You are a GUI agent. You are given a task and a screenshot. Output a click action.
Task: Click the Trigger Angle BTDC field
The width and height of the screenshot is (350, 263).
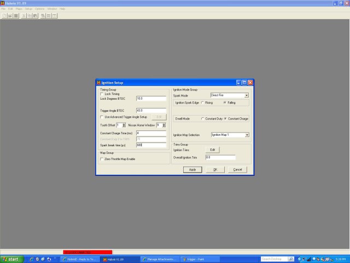click(150, 110)
